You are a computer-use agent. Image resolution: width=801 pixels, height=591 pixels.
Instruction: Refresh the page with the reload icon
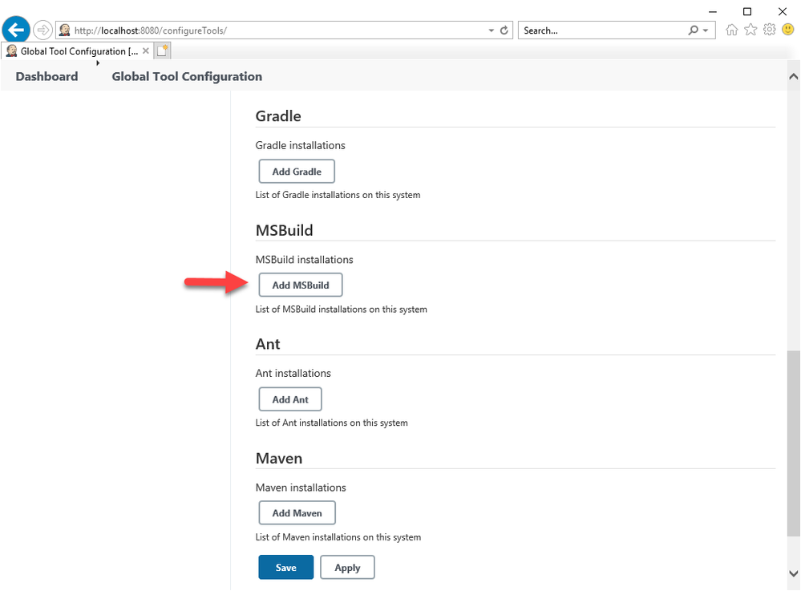coord(504,30)
